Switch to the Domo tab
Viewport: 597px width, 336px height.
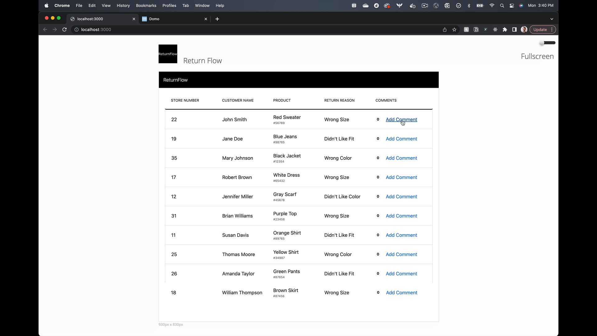(174, 19)
